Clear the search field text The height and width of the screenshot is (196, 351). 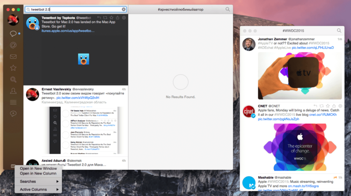coord(124,9)
